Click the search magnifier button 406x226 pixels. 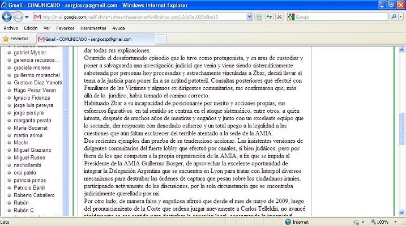point(394,17)
